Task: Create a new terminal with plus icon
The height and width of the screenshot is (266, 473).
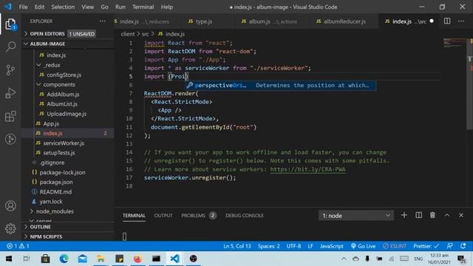Action: pyautogui.click(x=404, y=215)
